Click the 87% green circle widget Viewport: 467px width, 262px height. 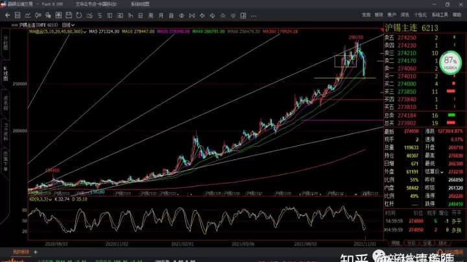pos(450,62)
